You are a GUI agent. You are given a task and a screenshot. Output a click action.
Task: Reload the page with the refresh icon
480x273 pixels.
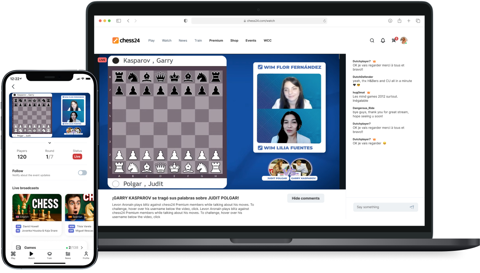click(x=324, y=21)
